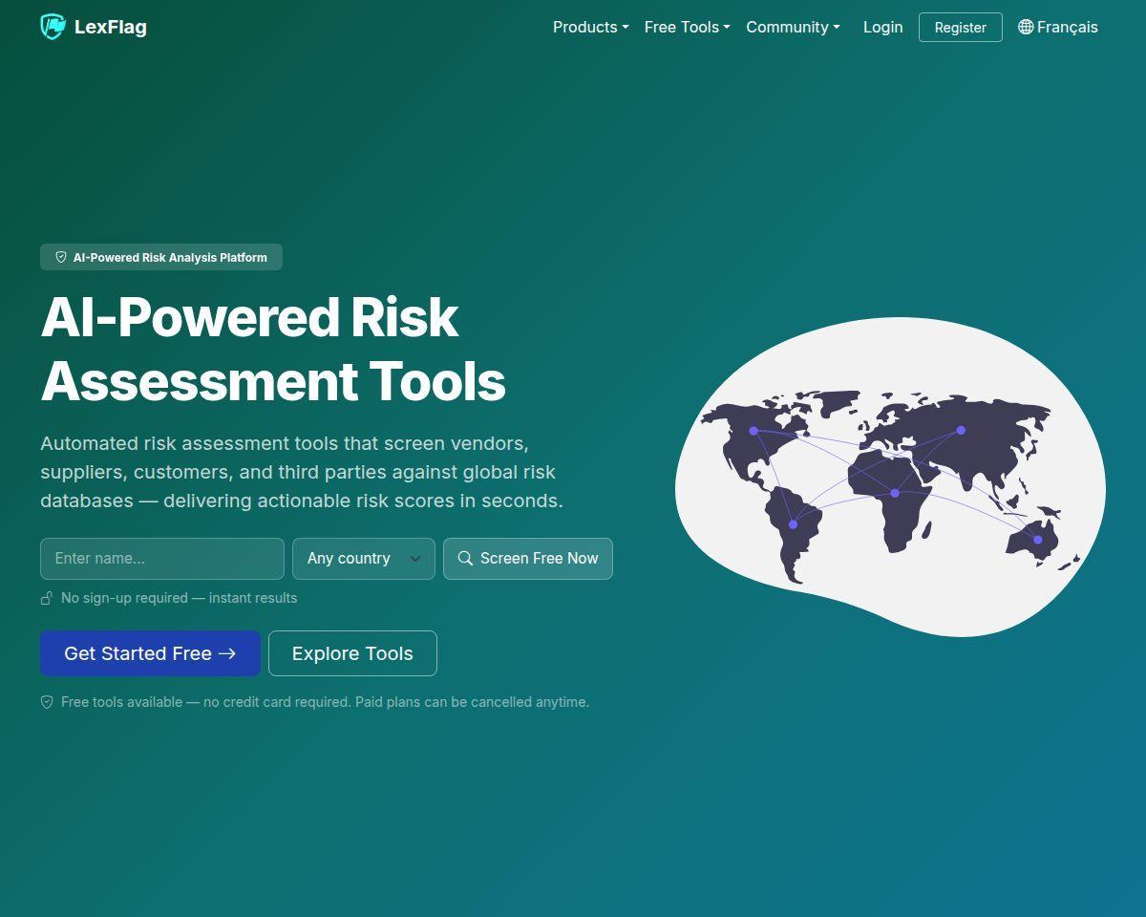
Task: Go to the Login page
Action: [x=882, y=27]
